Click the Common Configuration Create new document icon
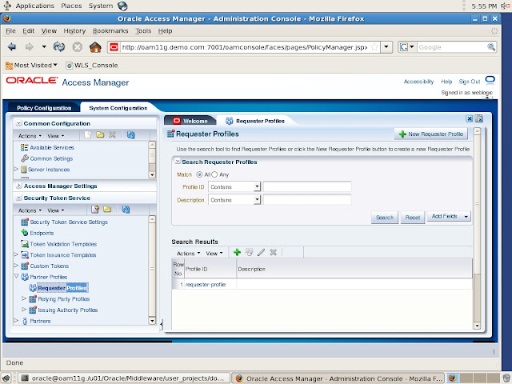The width and height of the screenshot is (512, 384). [x=87, y=135]
